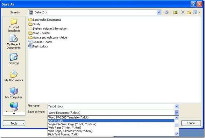Expand the Save in location dropdown

[x=159, y=12]
